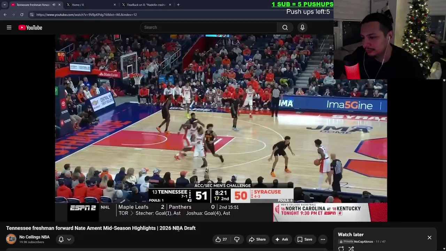Image resolution: width=446 pixels, height=251 pixels.
Task: Visit the No Ceilings NBA channel link
Action: pos(34,237)
